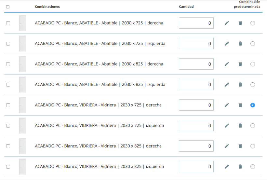Viewport: 267px width, 180px height.
Task: Open door thumbnail of Abatible 2030 x 825 izquierda
Action: pos(22,85)
